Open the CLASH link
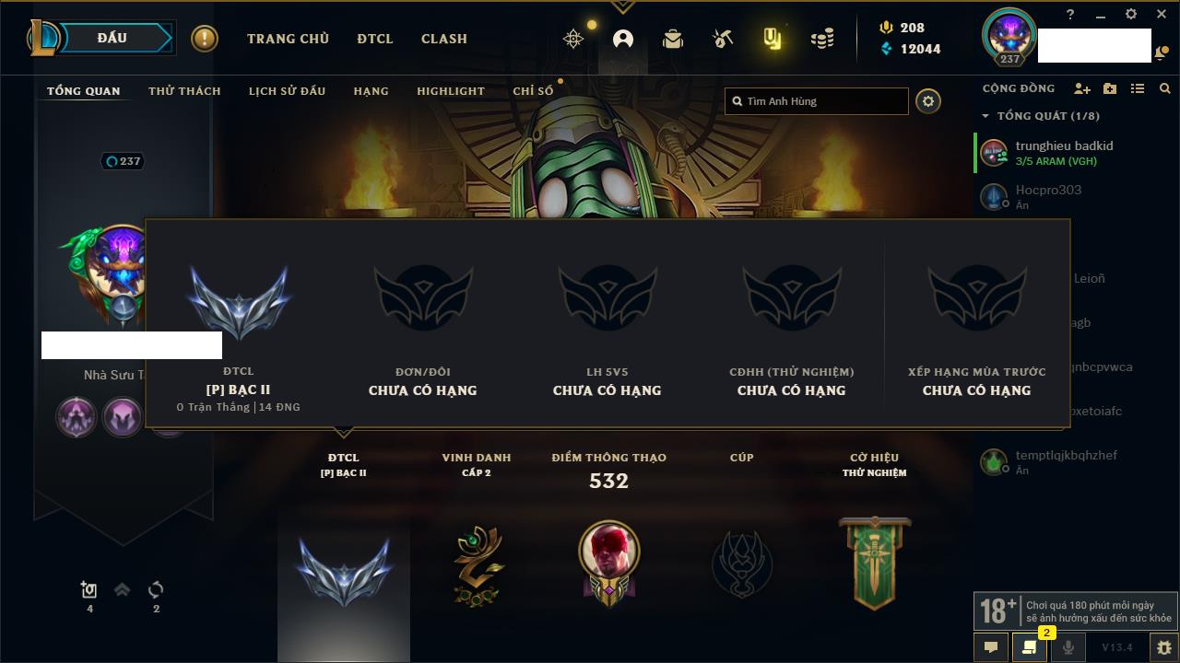The height and width of the screenshot is (663, 1180). tap(444, 39)
